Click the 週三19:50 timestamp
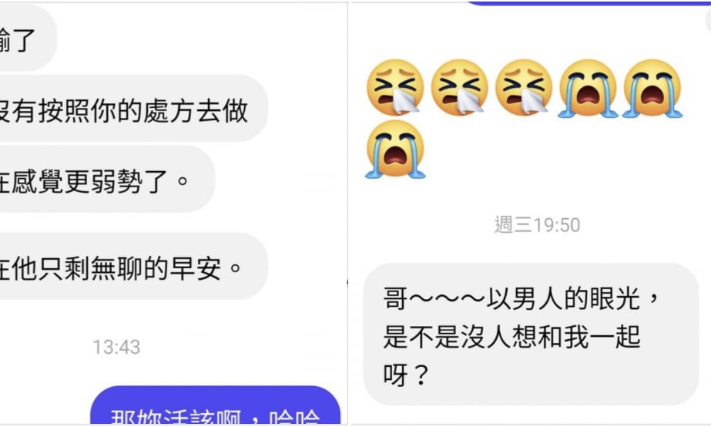The width and height of the screenshot is (711, 427). coord(537,225)
